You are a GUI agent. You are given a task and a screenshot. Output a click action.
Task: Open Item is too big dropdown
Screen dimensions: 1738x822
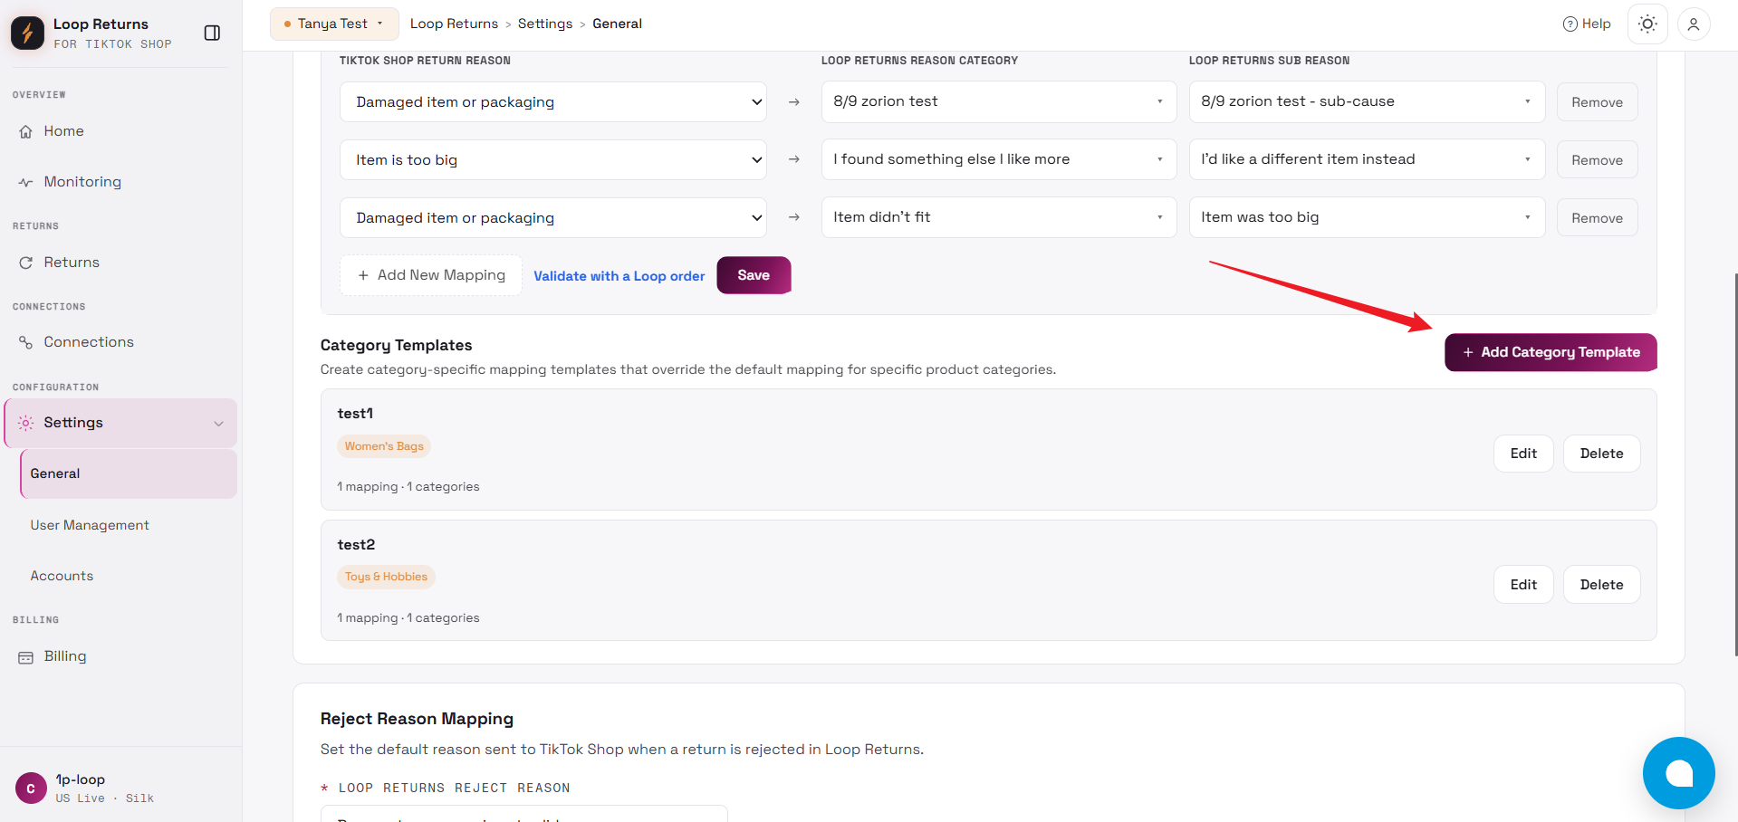(552, 160)
